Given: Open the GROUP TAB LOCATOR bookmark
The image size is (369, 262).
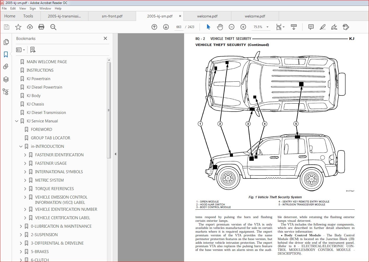Looking at the screenshot, I should (x=51, y=138).
